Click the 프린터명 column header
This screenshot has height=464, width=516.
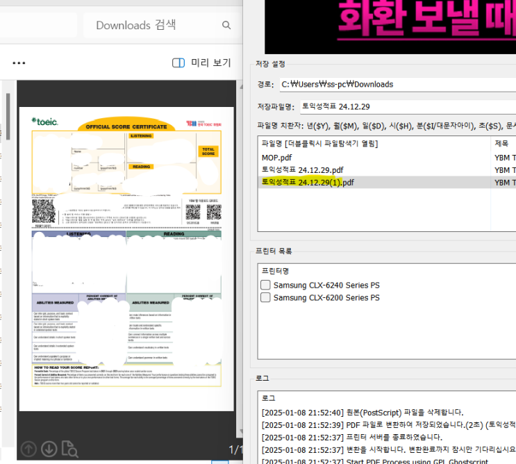click(387, 271)
